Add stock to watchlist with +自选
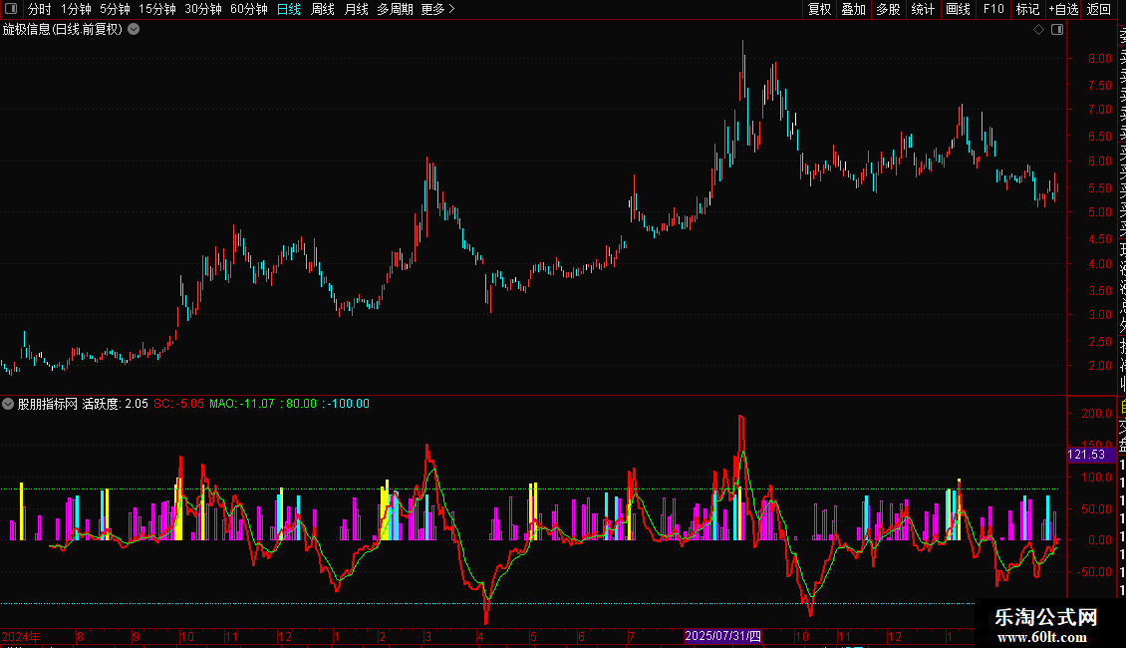This screenshot has width=1126, height=648. pyautogui.click(x=1063, y=9)
